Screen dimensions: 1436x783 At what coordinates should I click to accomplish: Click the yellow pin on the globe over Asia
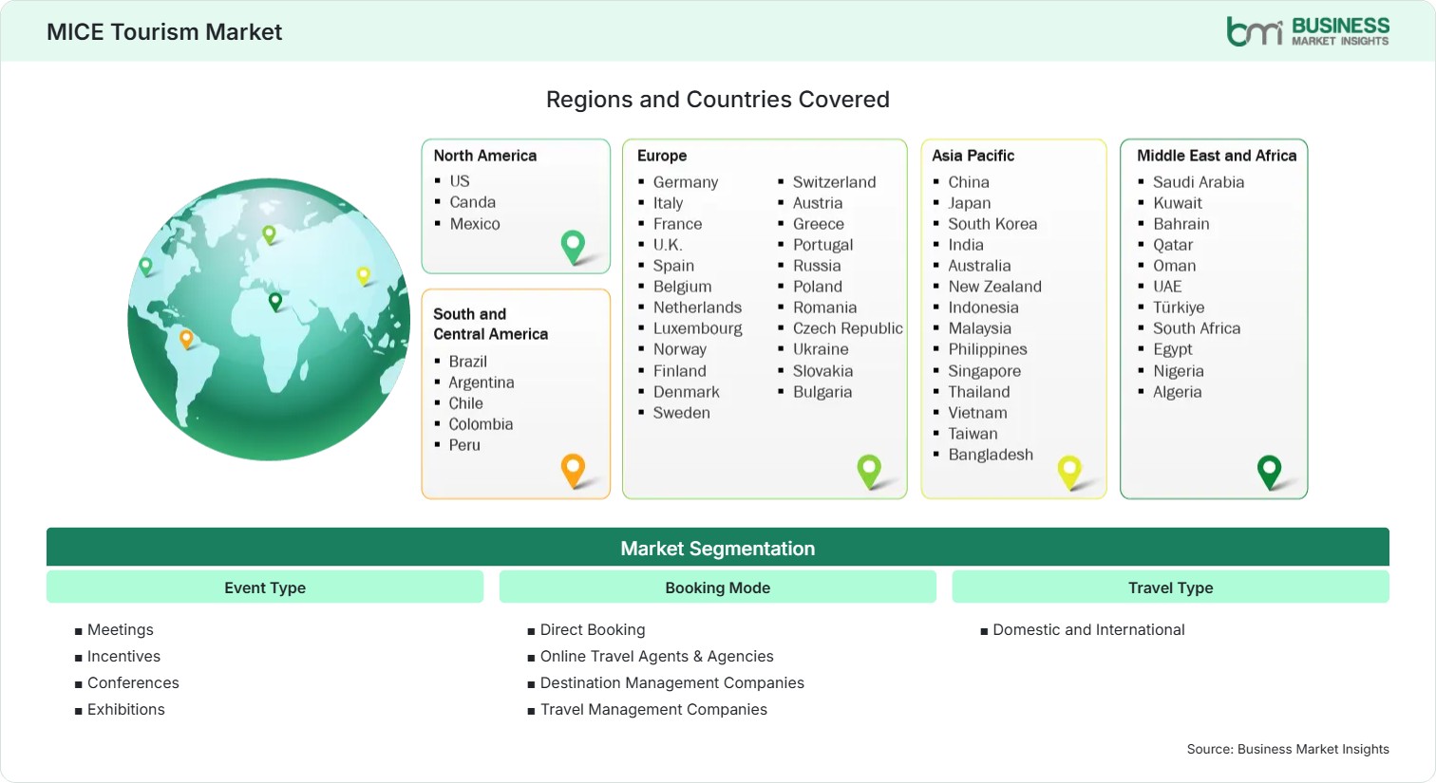pyautogui.click(x=363, y=276)
